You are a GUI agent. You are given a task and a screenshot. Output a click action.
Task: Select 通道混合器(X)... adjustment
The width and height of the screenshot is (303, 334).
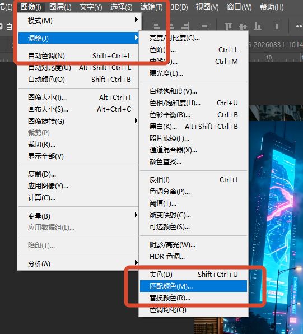194,150
